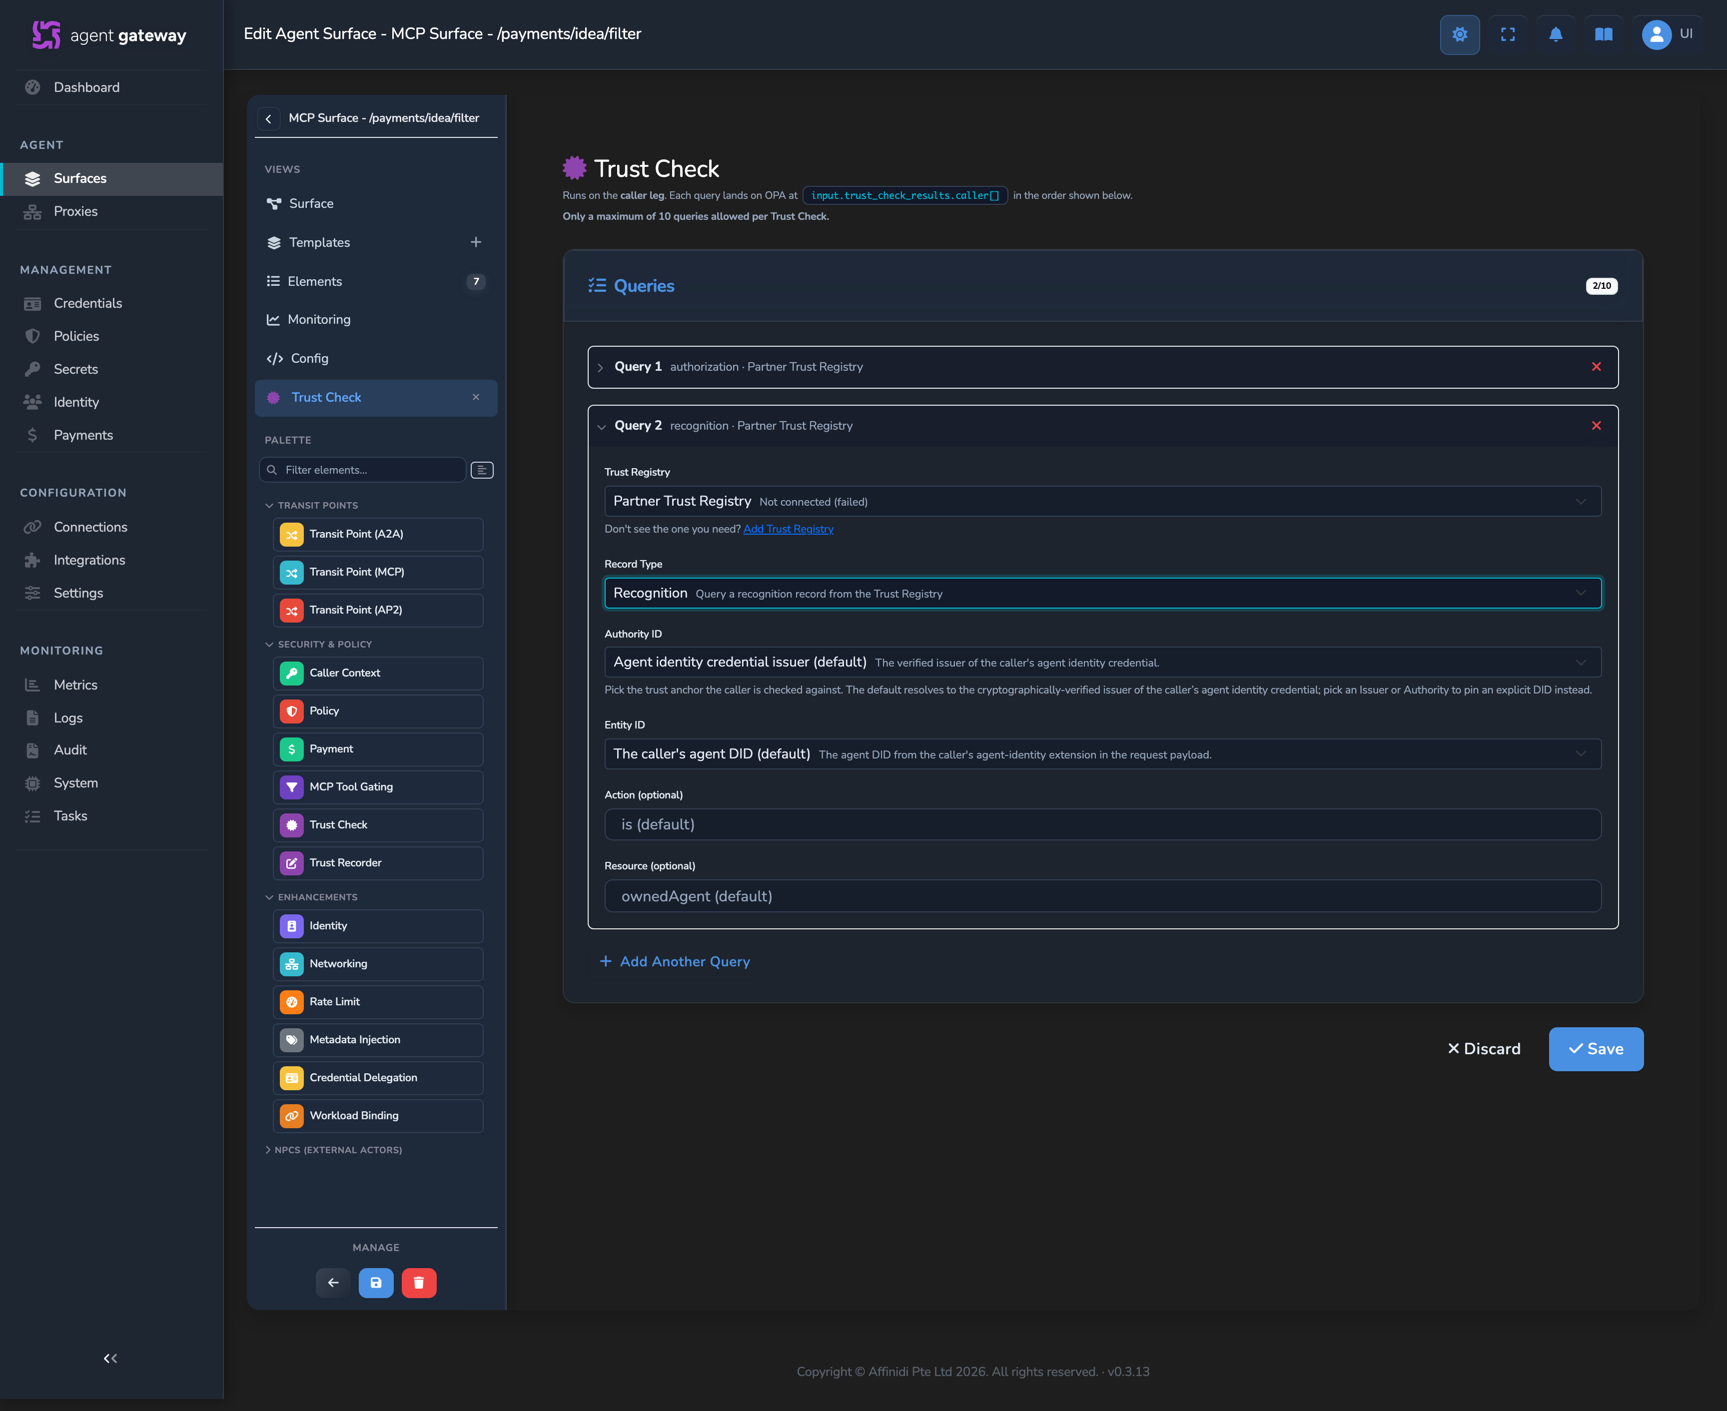Image resolution: width=1727 pixels, height=1411 pixels.
Task: Open the Authority ID dropdown
Action: pos(1103,663)
